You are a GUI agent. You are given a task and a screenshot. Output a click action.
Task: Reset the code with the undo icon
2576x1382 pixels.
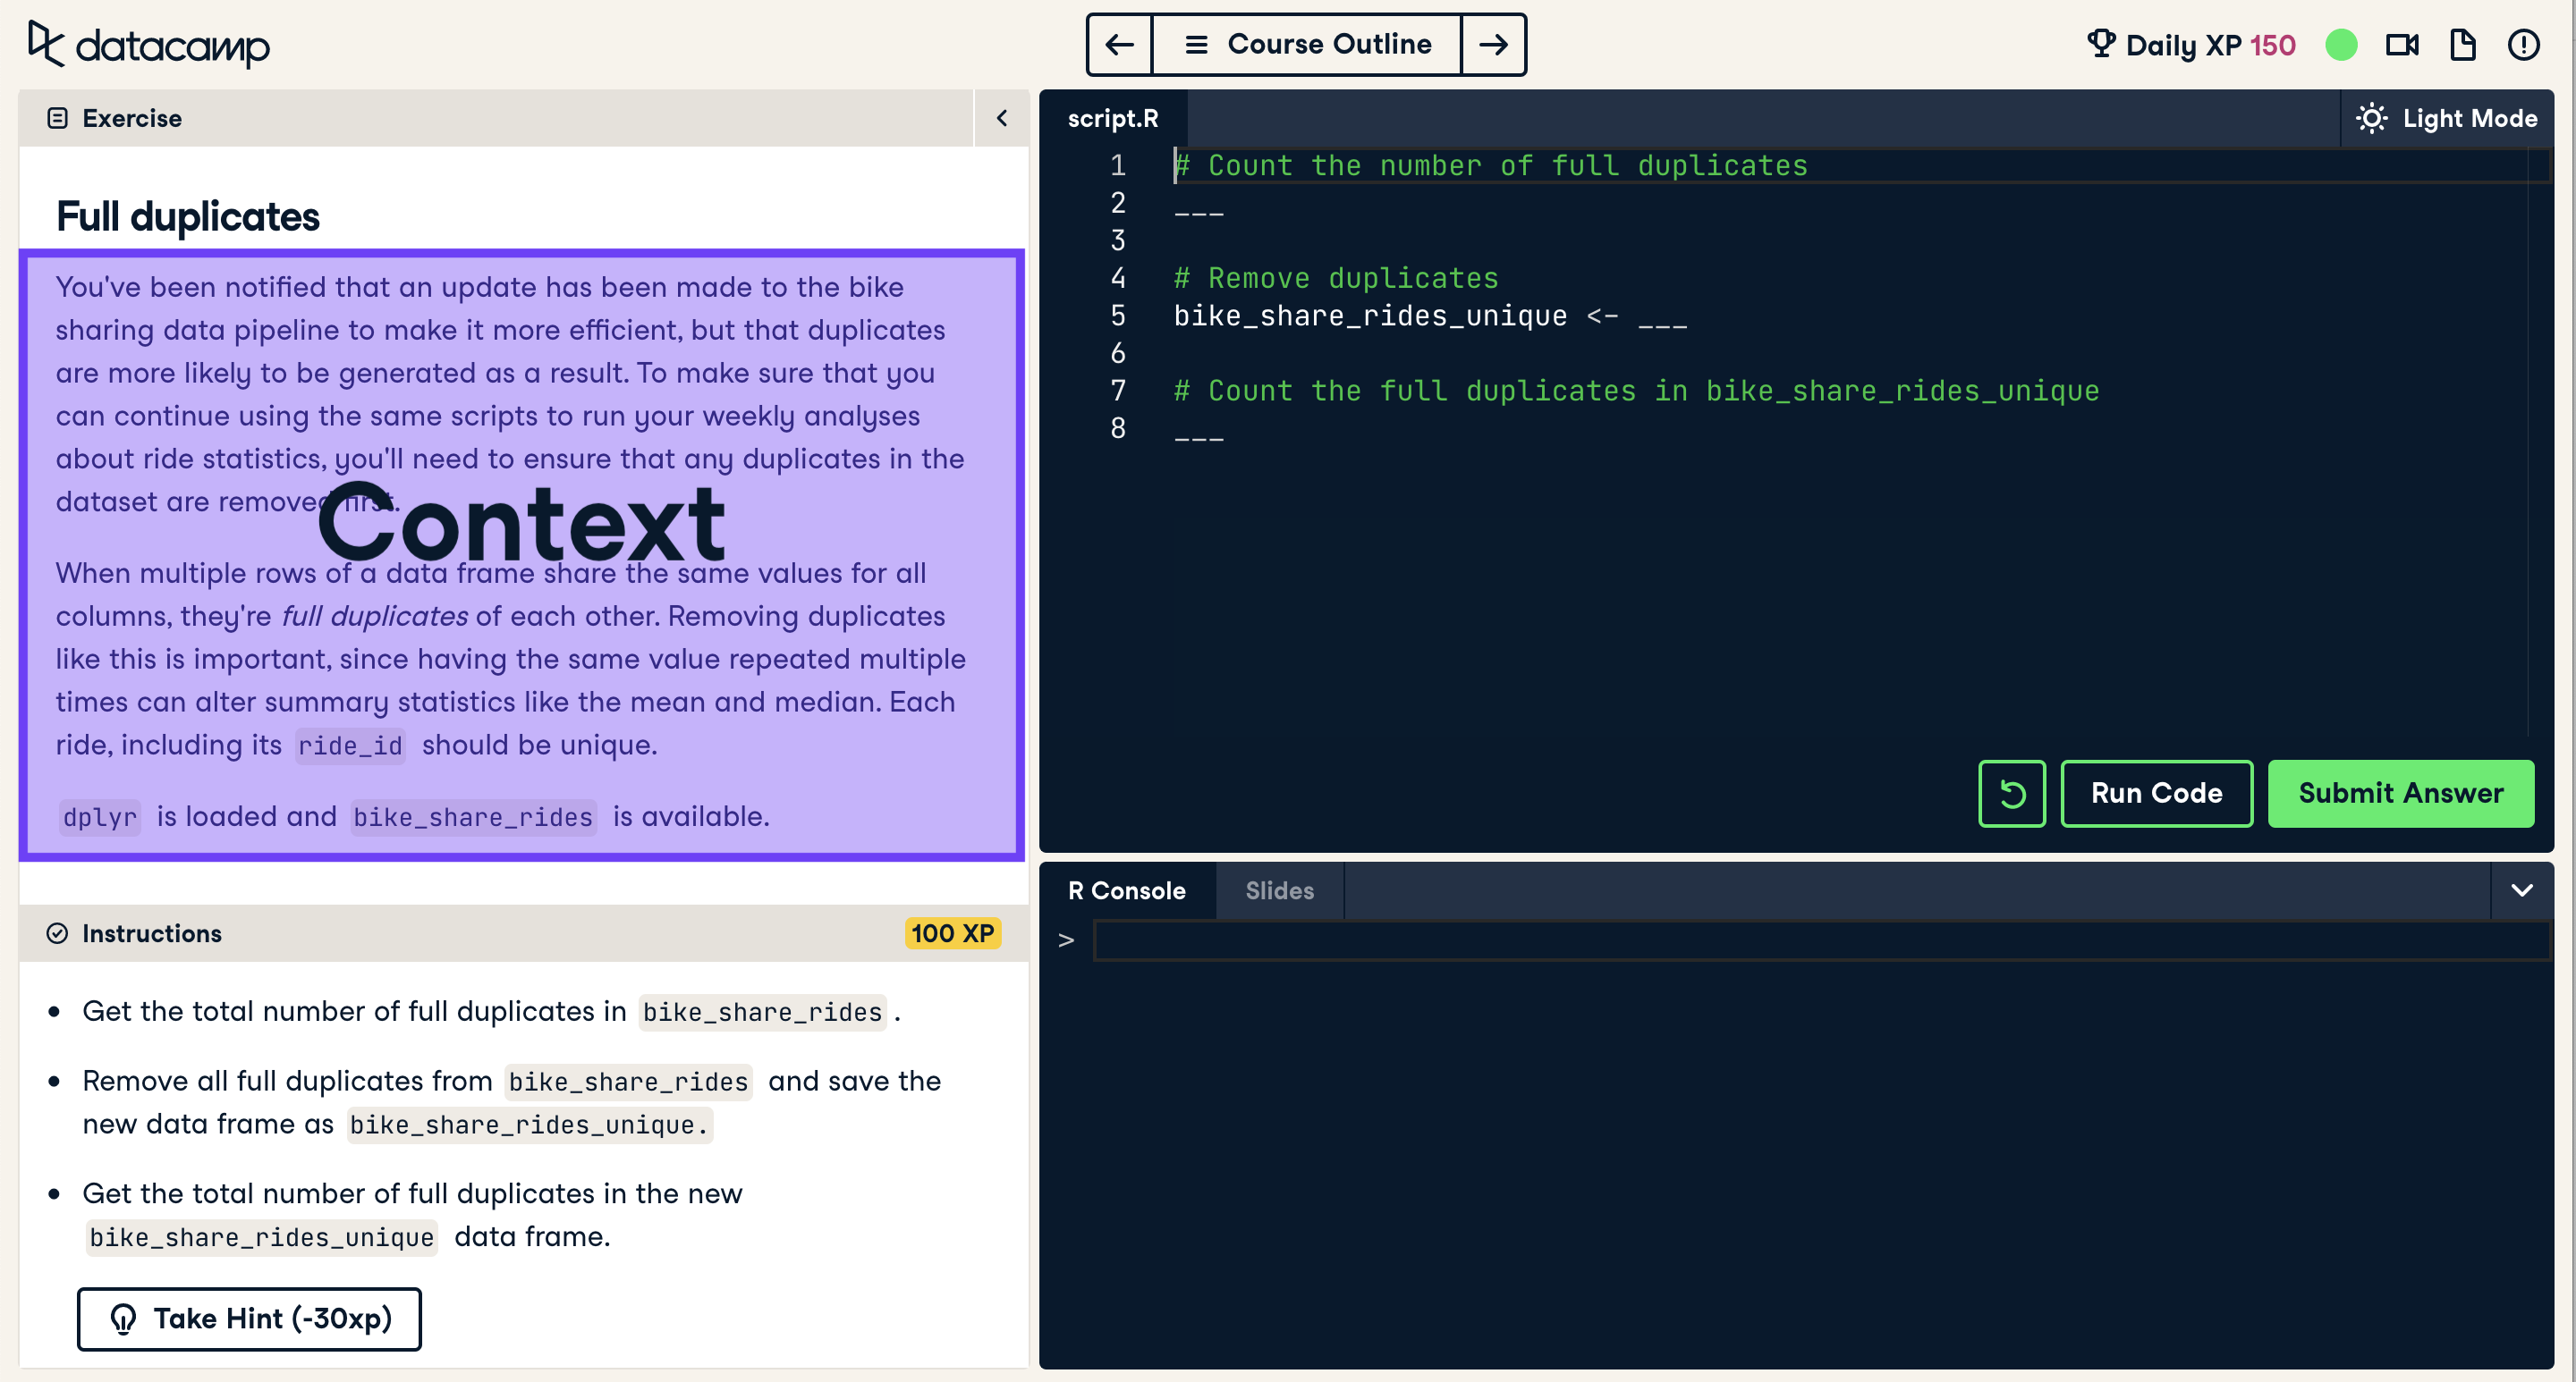(2011, 794)
